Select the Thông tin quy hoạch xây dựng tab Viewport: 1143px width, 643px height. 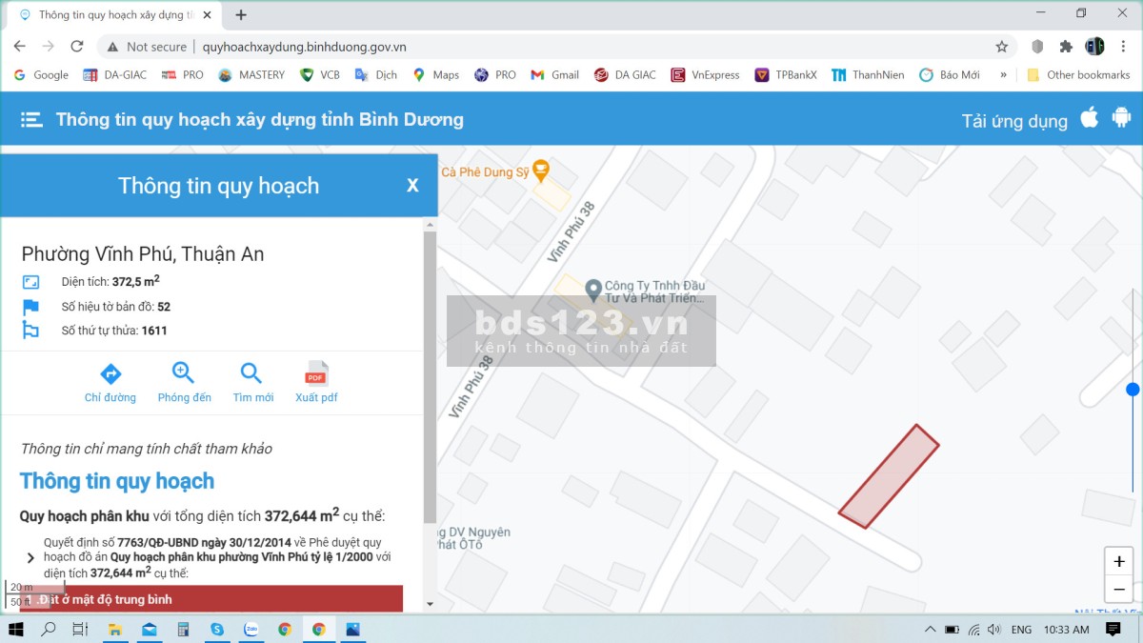pos(116,15)
